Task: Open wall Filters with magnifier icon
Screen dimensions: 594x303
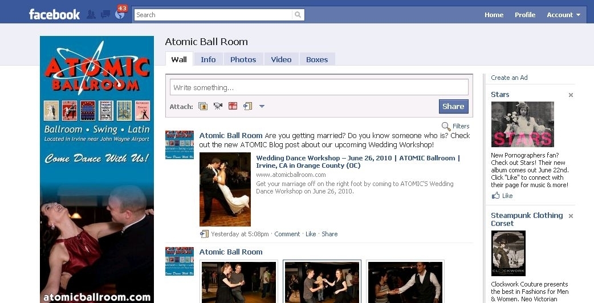Action: click(455, 126)
